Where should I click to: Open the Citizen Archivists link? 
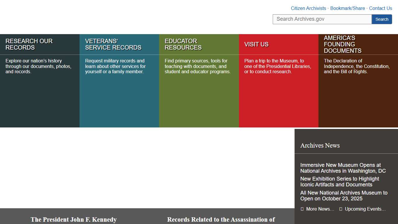(308, 8)
